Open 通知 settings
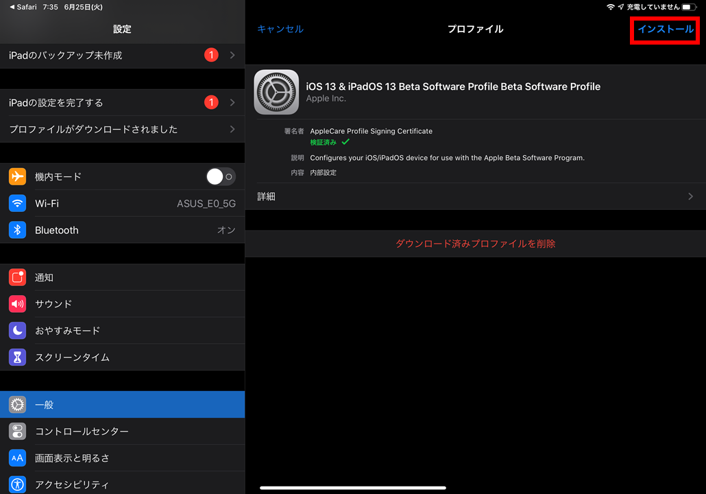The width and height of the screenshot is (706, 494). click(x=123, y=277)
